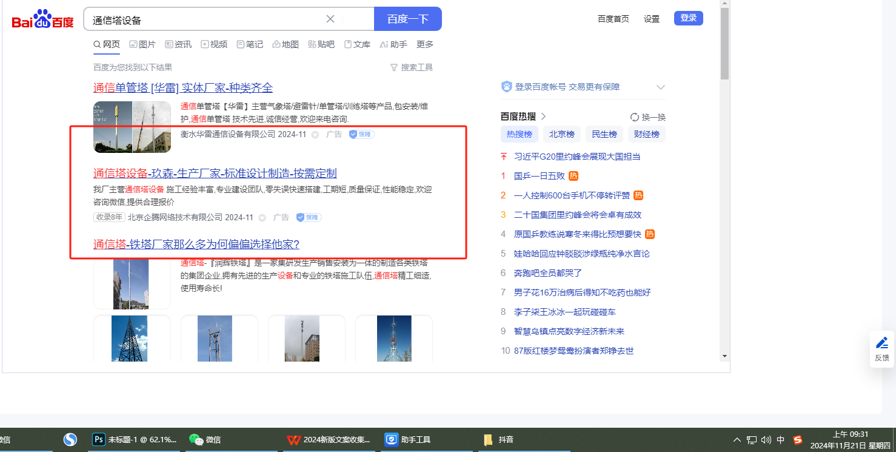The image size is (896, 452).
Task: Open the 地图 tab
Action: (286, 44)
